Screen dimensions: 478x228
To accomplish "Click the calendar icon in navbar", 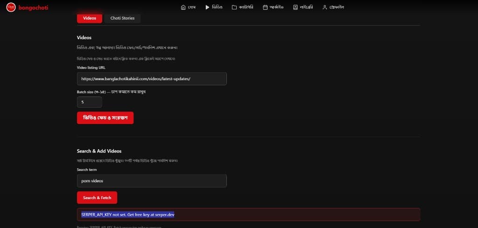I will click(x=265, y=7).
